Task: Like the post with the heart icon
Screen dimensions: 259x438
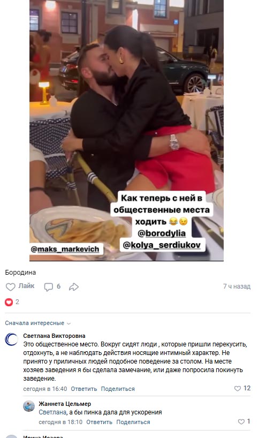Action: point(10,286)
